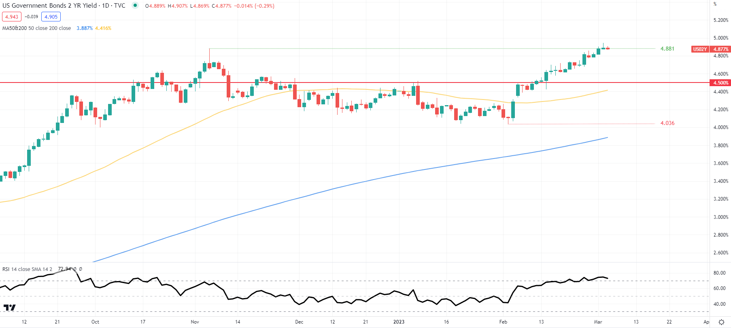
Task: Click the H4.907% high value
Action: [178, 6]
